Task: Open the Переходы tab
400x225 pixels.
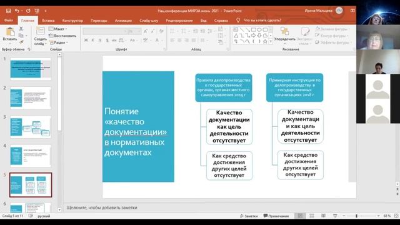Action: point(99,21)
